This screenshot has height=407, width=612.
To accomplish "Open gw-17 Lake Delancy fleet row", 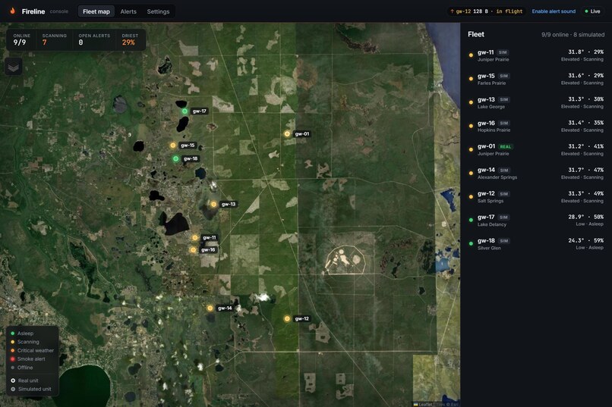I will (x=536, y=221).
